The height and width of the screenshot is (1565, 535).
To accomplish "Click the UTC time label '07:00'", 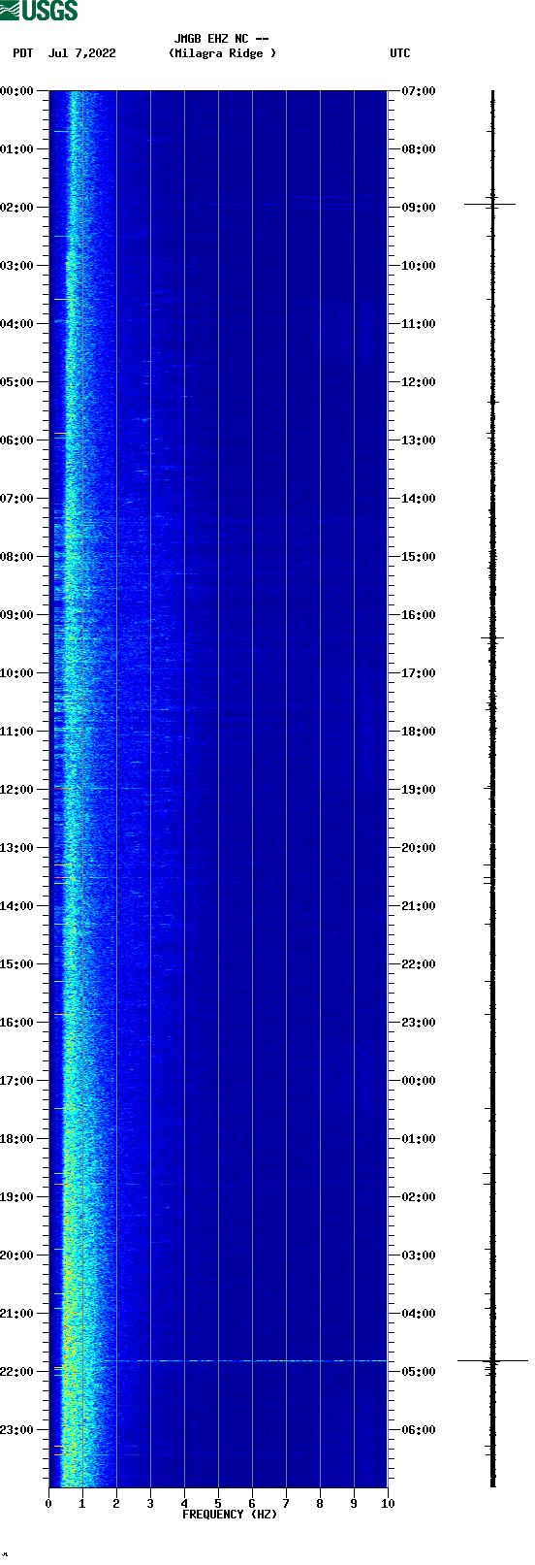I will coord(419,91).
